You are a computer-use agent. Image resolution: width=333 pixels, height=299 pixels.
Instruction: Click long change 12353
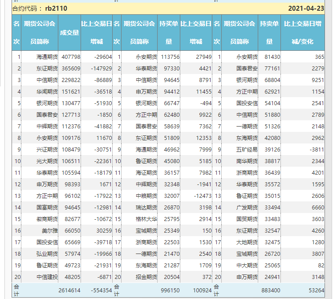pos(204,138)
